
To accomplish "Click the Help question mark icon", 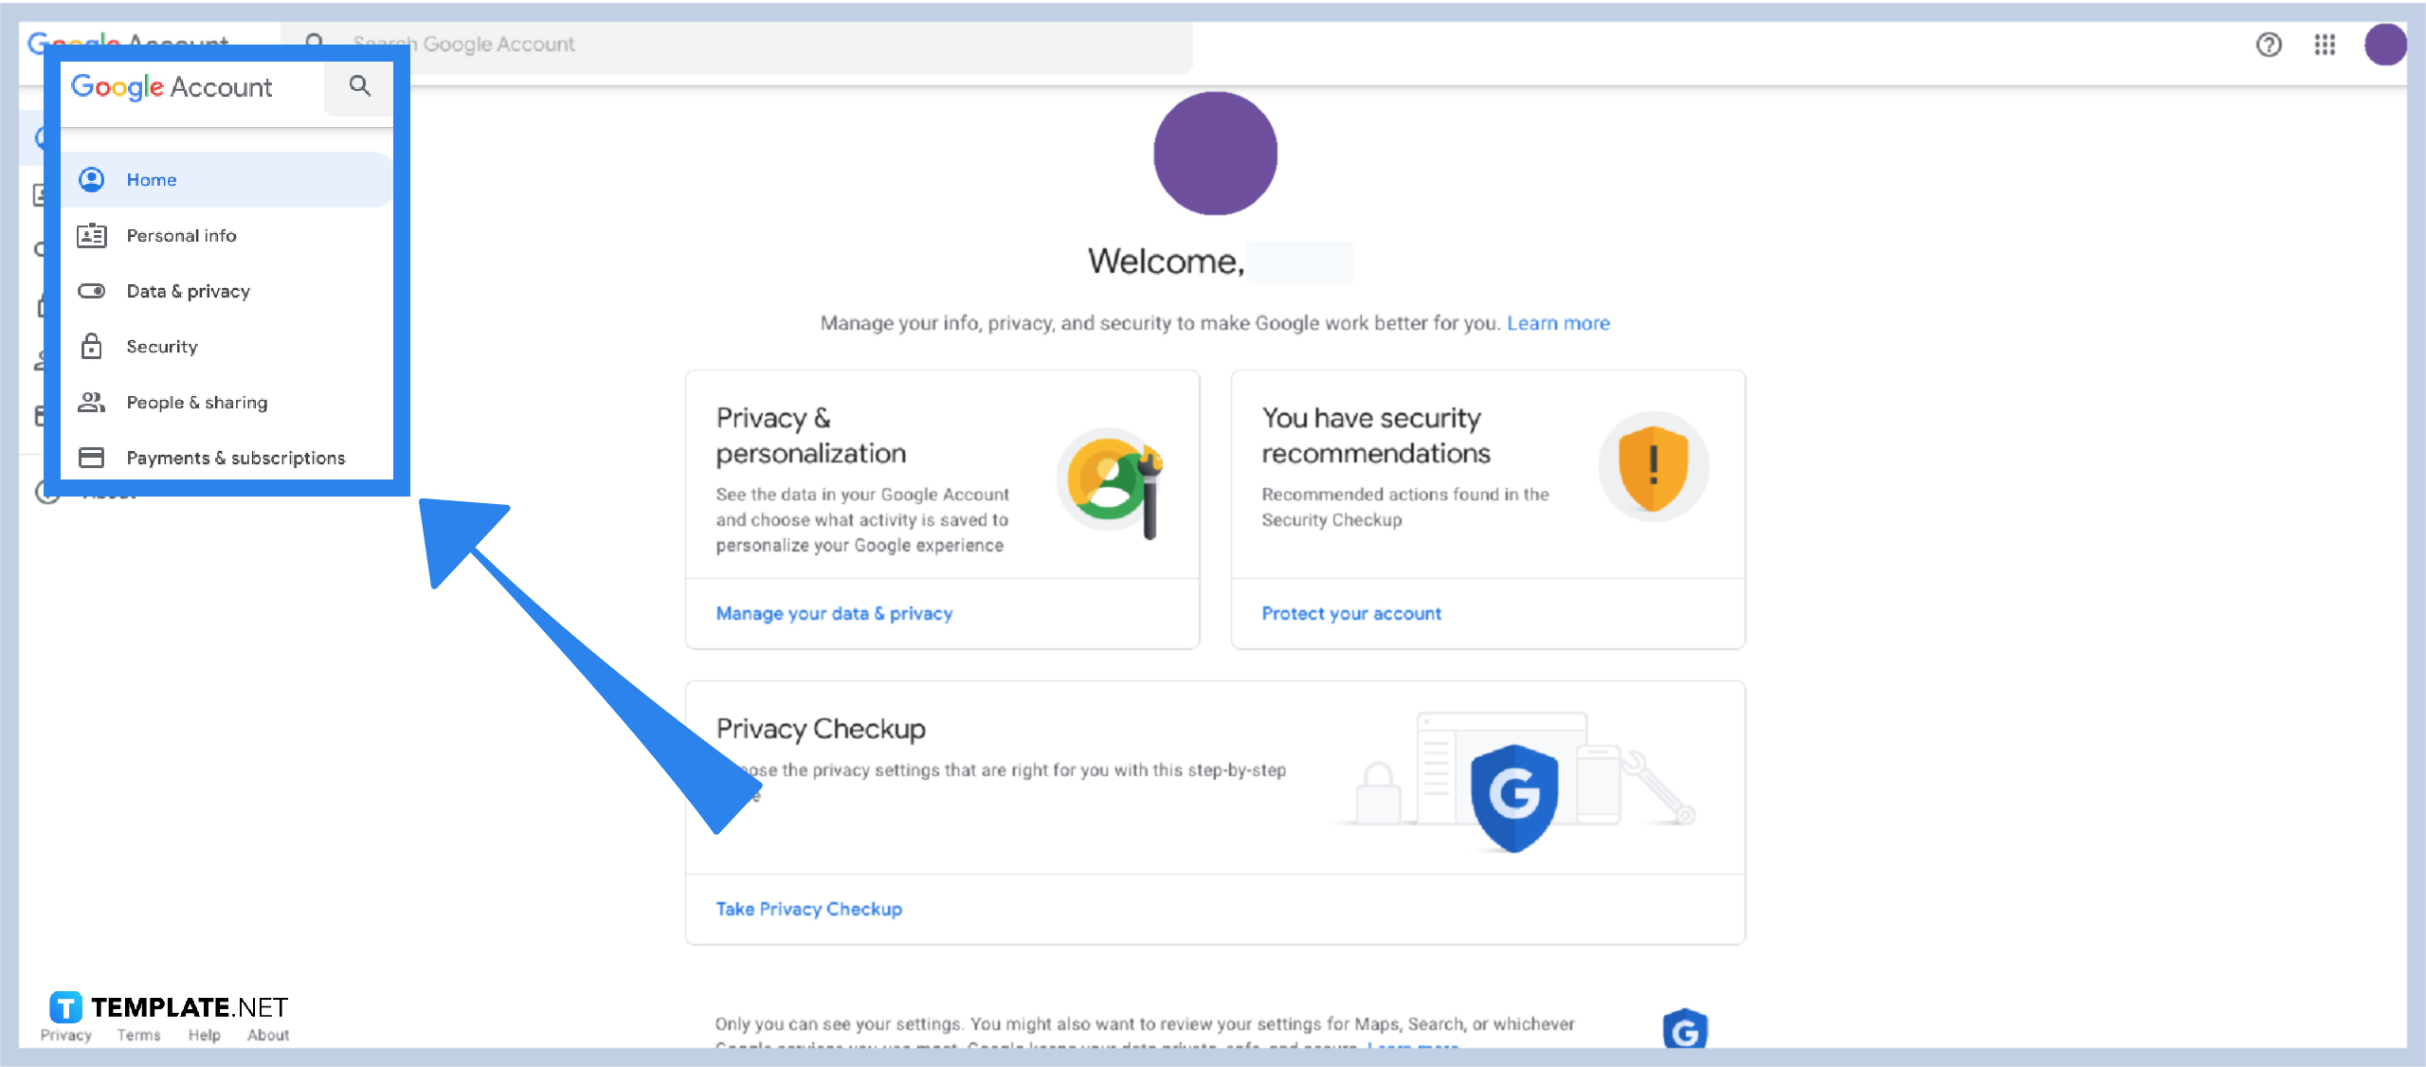I will click(2270, 44).
